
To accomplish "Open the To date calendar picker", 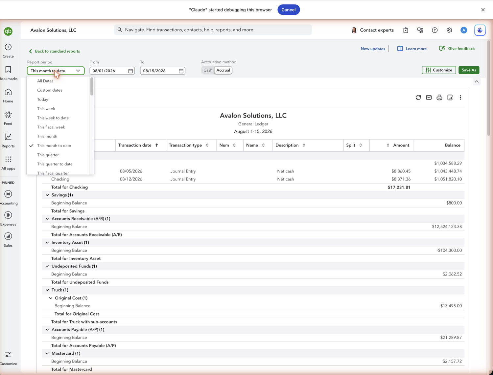I will (181, 71).
